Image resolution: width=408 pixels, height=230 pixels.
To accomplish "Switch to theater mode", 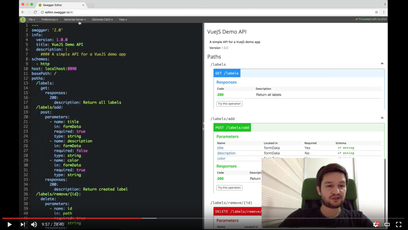I will click(387, 225).
